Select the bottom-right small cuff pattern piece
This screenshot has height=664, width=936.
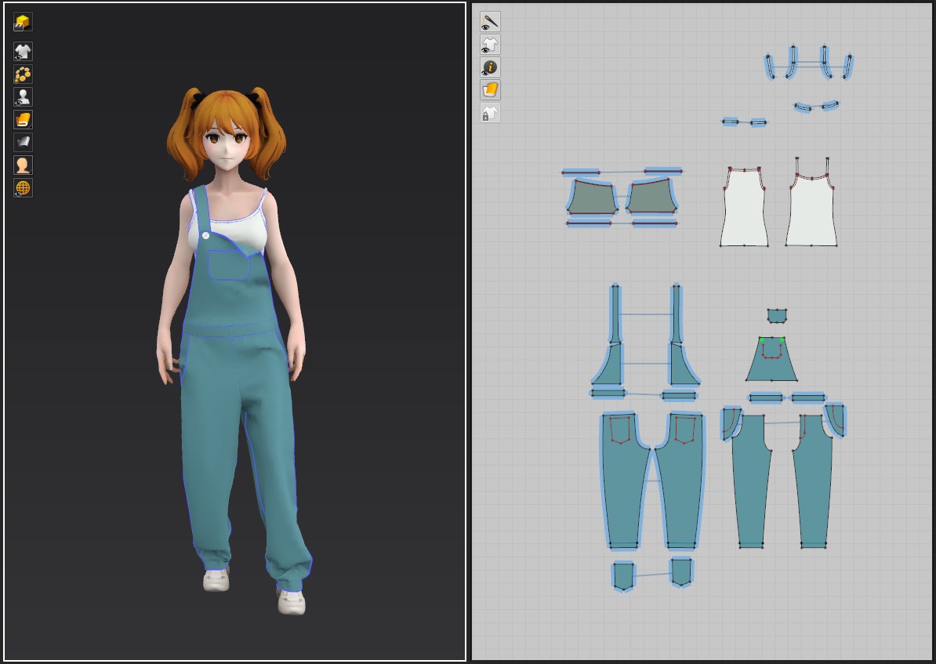click(x=680, y=572)
